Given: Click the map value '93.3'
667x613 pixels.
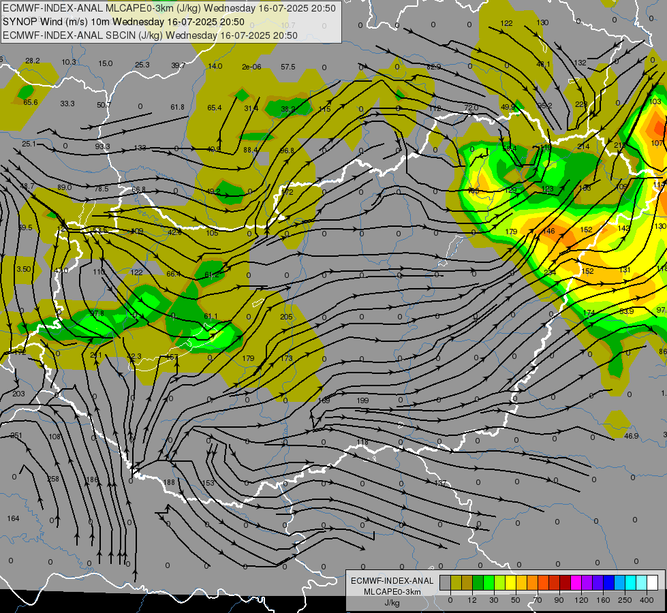Looking at the screenshot, I should (x=102, y=146).
